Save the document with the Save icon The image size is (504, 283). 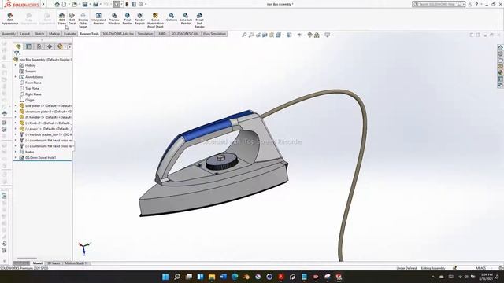coord(85,4)
